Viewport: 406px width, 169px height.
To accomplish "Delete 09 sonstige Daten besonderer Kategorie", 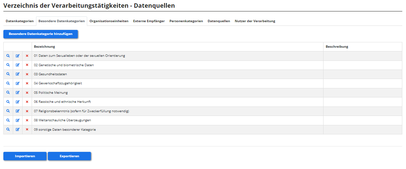I will coord(27,129).
